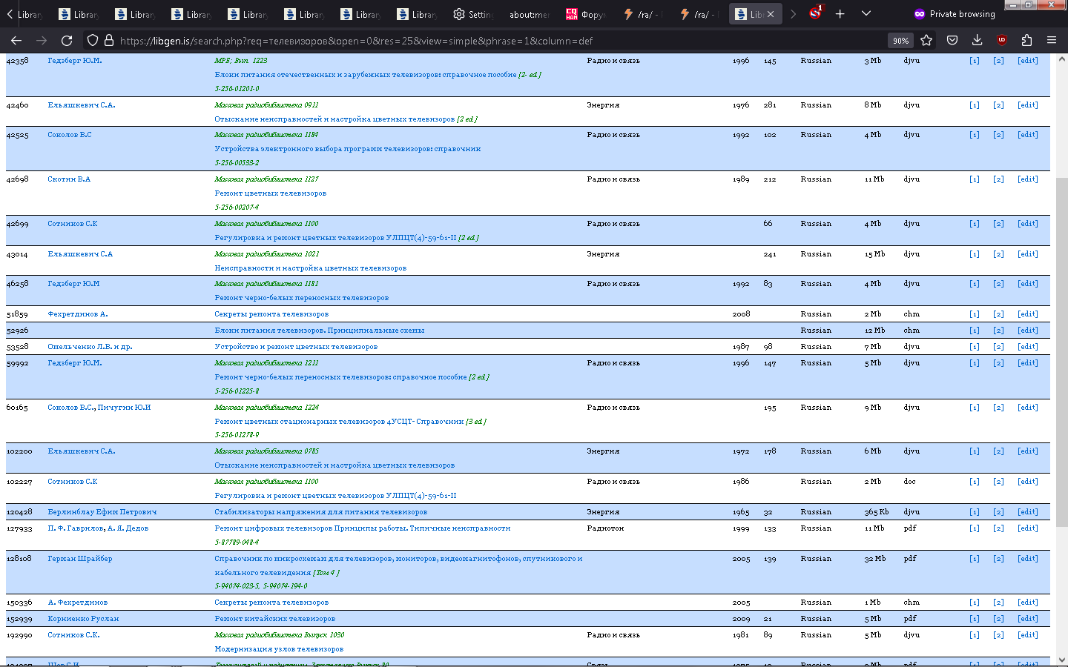Image resolution: width=1068 pixels, height=667 pixels.
Task: Open series Массовая радиобиблиотека 1181
Action: (266, 284)
